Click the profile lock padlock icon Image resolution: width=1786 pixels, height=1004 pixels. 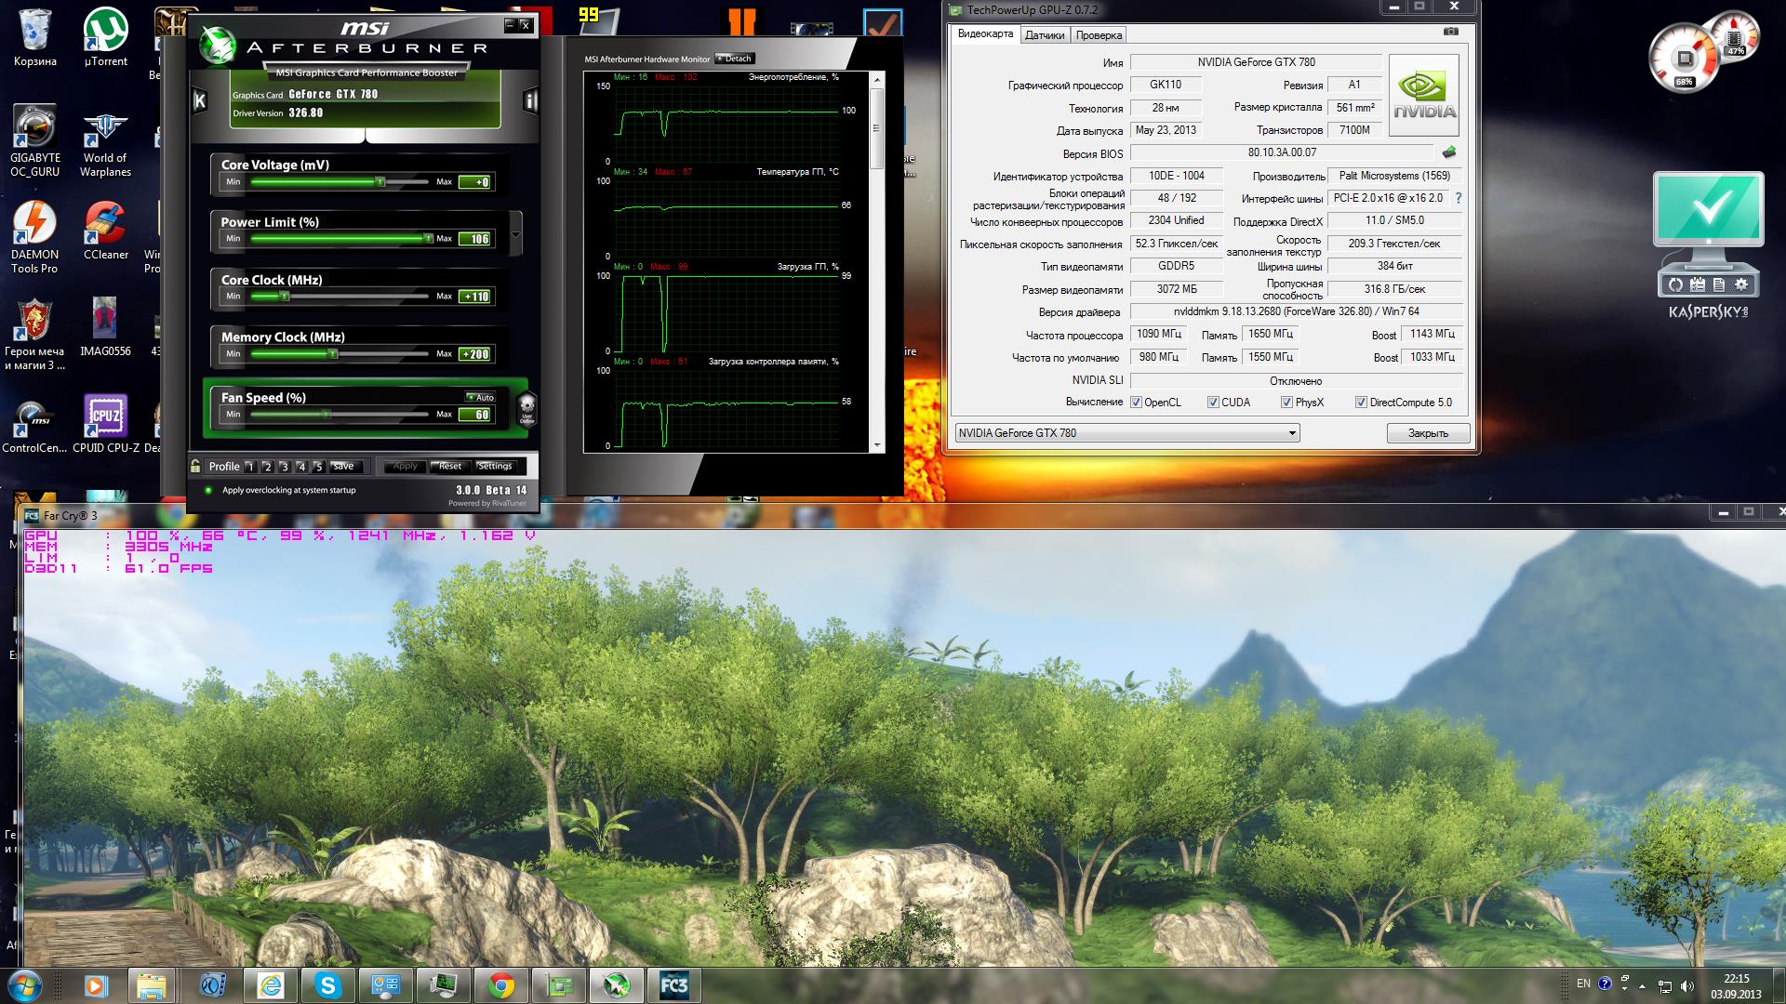(x=196, y=466)
